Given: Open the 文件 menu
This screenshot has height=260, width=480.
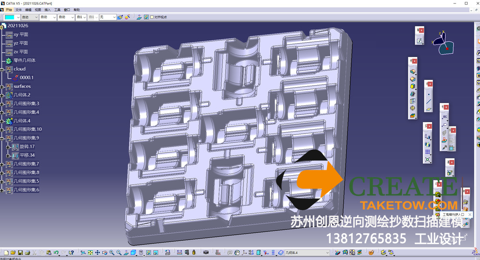Looking at the screenshot, I should (18, 10).
